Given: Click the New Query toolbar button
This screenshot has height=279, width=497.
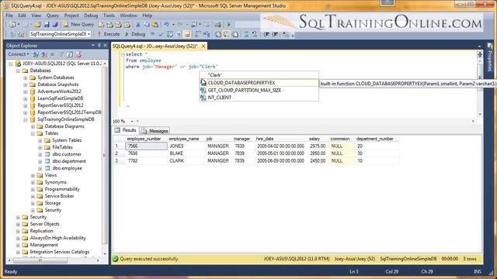Looking at the screenshot, I should click(79, 24).
